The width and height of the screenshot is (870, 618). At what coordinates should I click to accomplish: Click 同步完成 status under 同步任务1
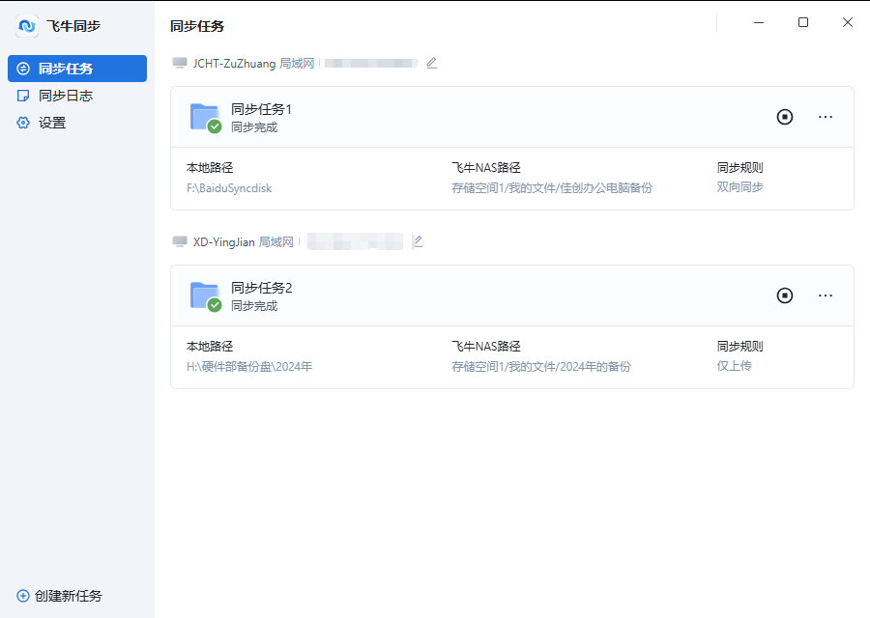coord(254,127)
